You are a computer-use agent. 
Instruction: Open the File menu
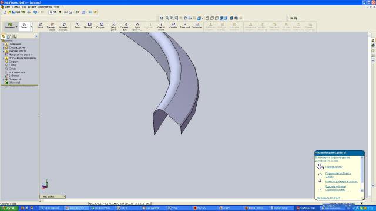[8, 7]
